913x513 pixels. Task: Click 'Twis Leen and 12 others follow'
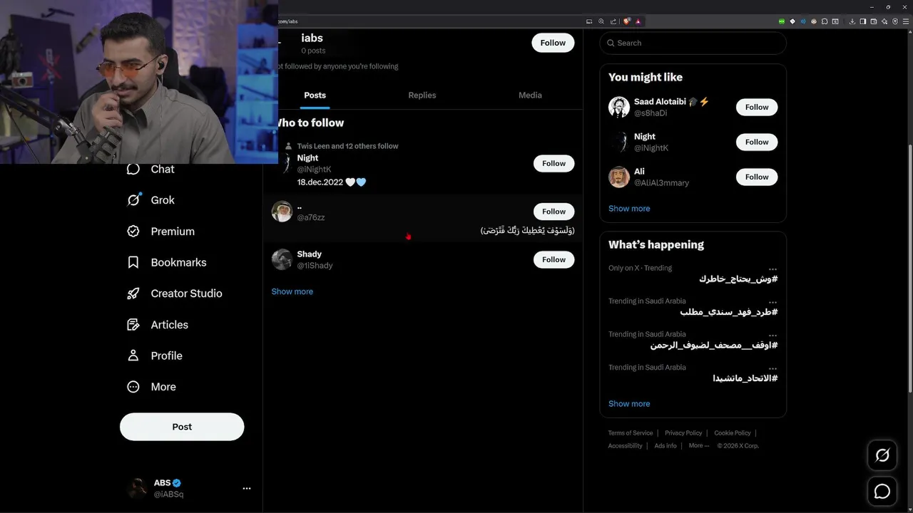click(347, 146)
